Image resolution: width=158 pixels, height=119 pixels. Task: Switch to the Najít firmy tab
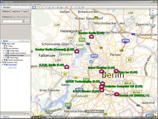pos(16,12)
